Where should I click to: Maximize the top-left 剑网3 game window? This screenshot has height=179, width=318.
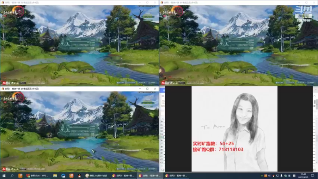click(x=147, y=3)
